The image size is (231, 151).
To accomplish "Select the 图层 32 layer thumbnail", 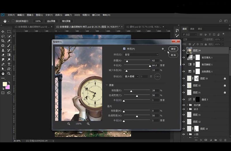I will pos(189,85).
